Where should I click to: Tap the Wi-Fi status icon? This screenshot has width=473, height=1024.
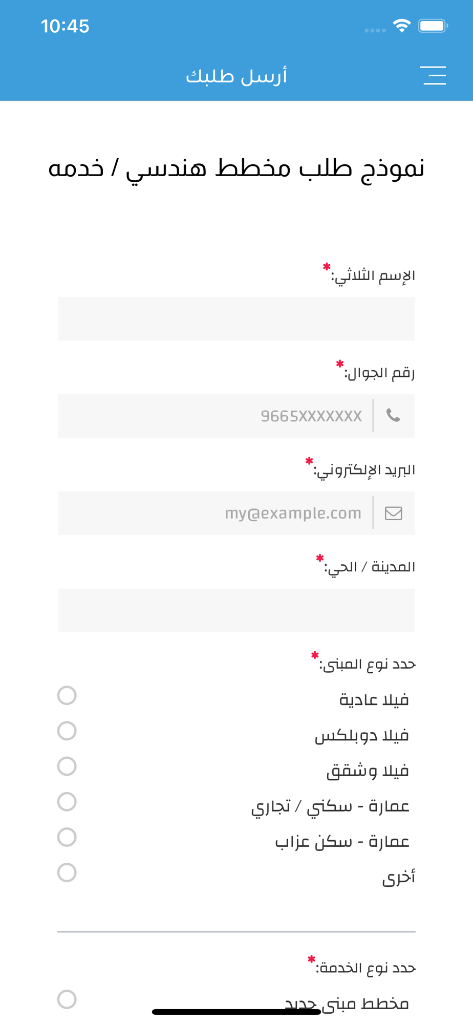click(402, 26)
